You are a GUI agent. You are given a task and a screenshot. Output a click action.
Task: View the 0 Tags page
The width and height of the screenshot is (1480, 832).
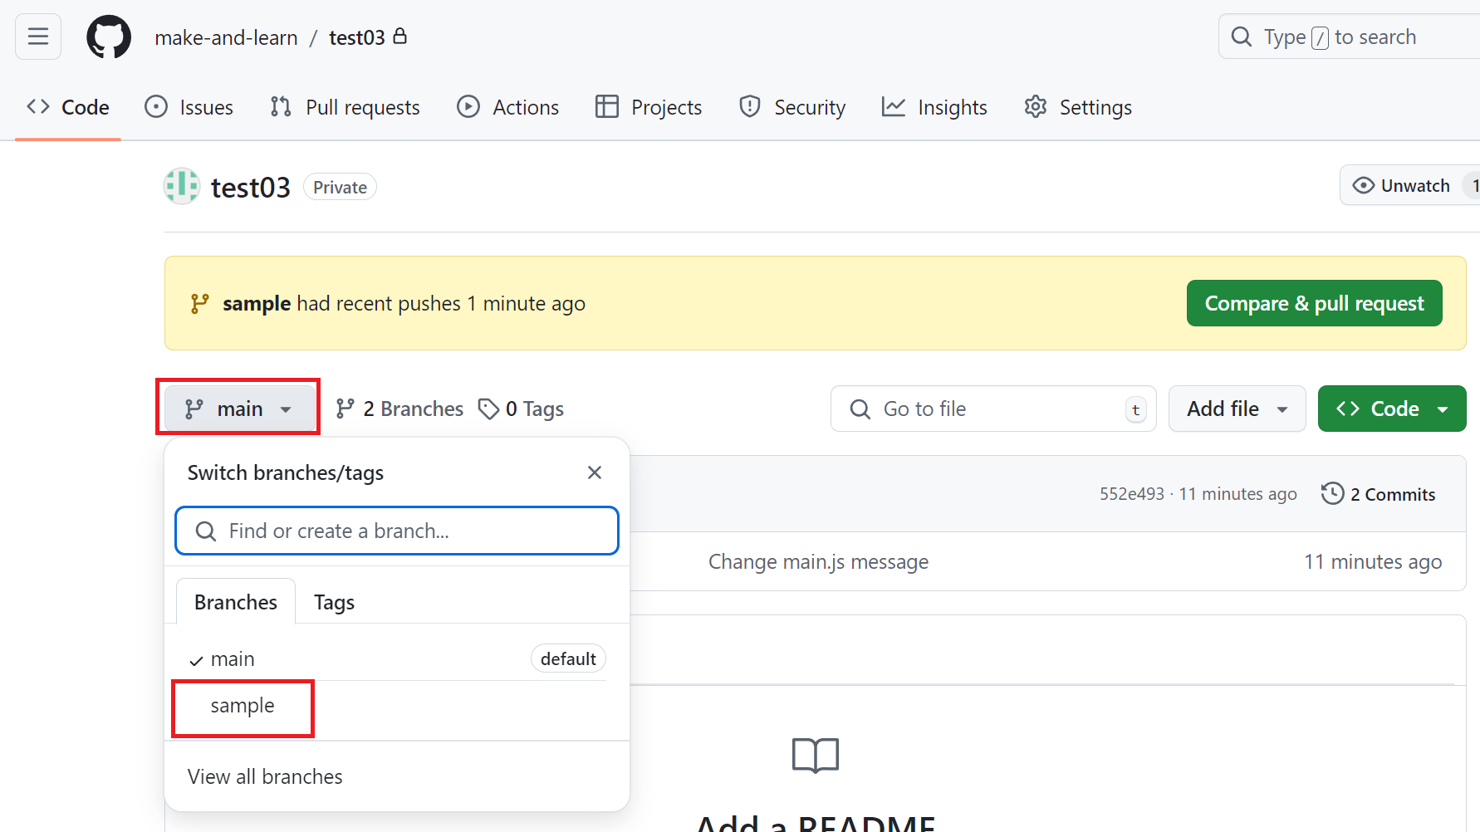pyautogui.click(x=521, y=409)
